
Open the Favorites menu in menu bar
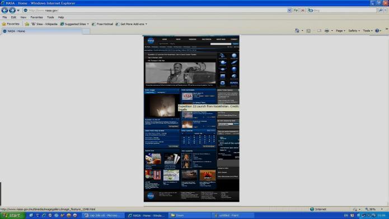pos(36,17)
